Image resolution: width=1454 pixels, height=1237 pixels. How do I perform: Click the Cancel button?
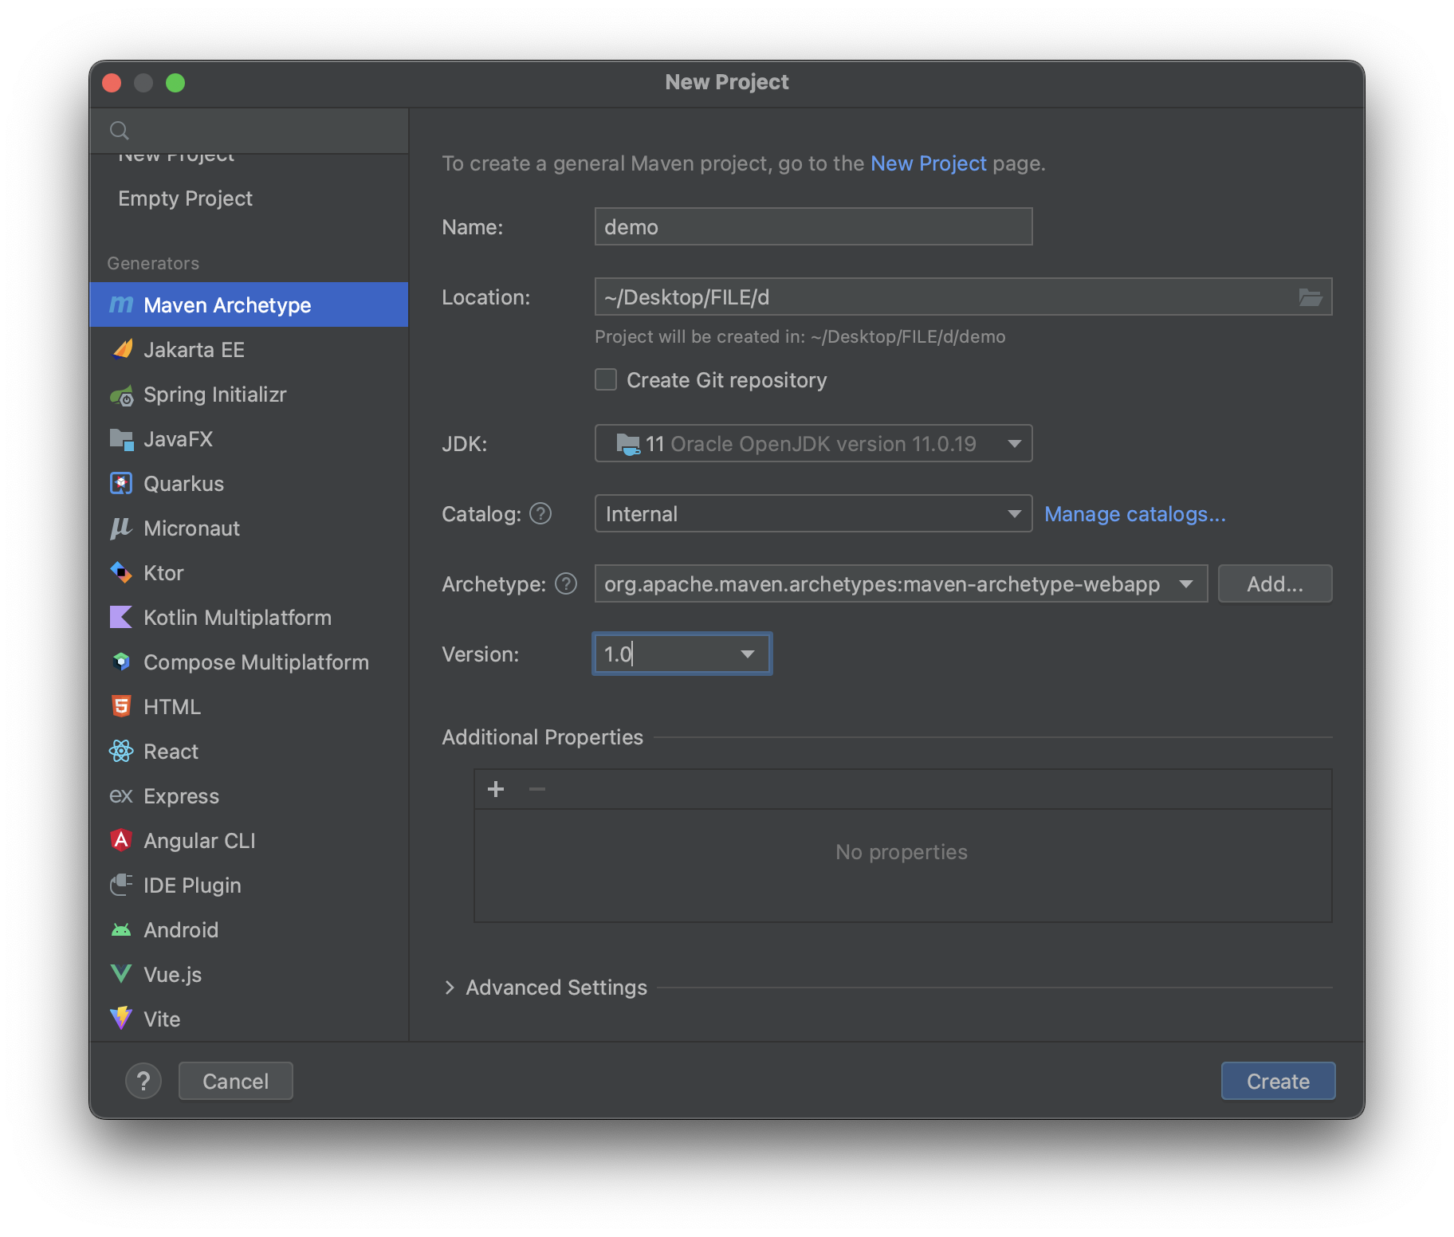click(235, 1081)
